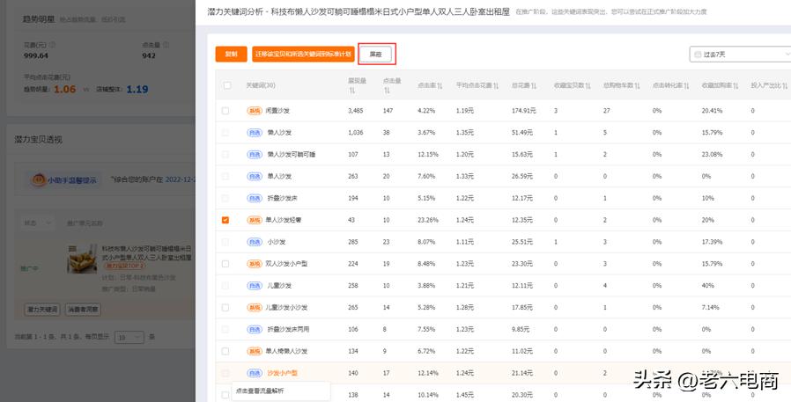Click the 系统 badge on 双人沙发小户型 row

[x=255, y=264]
